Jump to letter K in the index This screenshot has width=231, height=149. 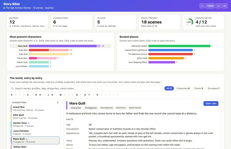pos(52,95)
